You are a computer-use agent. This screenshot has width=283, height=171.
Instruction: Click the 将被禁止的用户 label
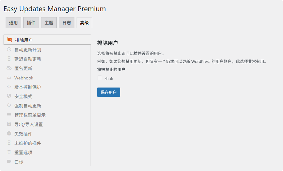pos(111,69)
